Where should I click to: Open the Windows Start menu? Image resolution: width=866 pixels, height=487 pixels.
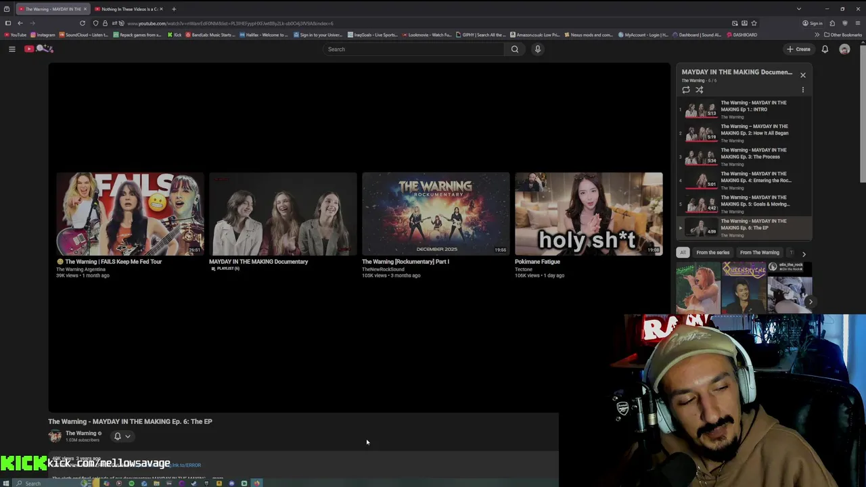6,483
